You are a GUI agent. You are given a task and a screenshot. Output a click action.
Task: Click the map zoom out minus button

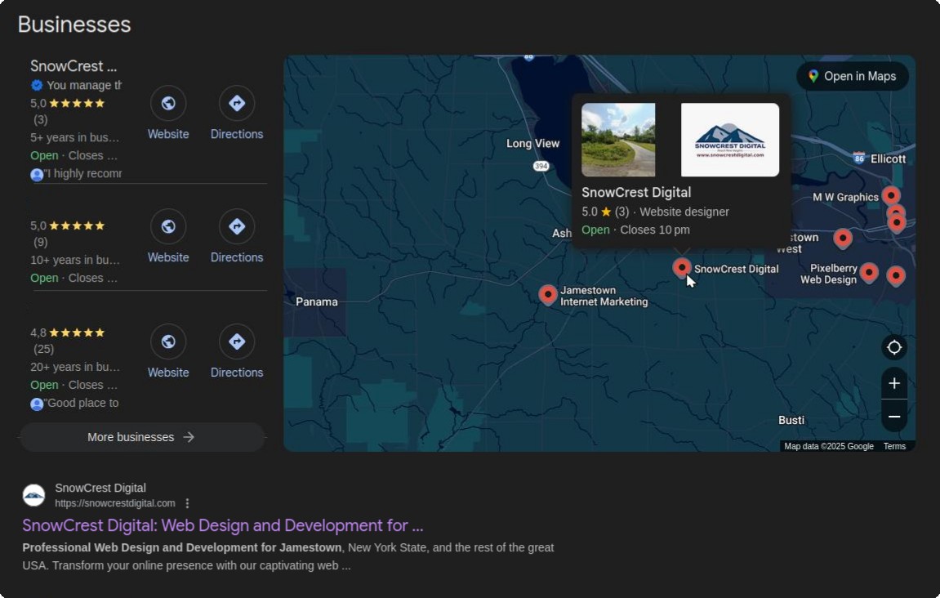(894, 417)
